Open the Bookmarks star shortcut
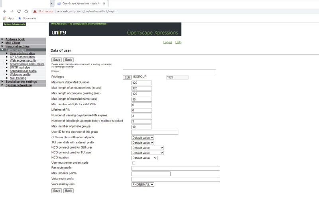This screenshot has width=319, height=201. pos(20,18)
